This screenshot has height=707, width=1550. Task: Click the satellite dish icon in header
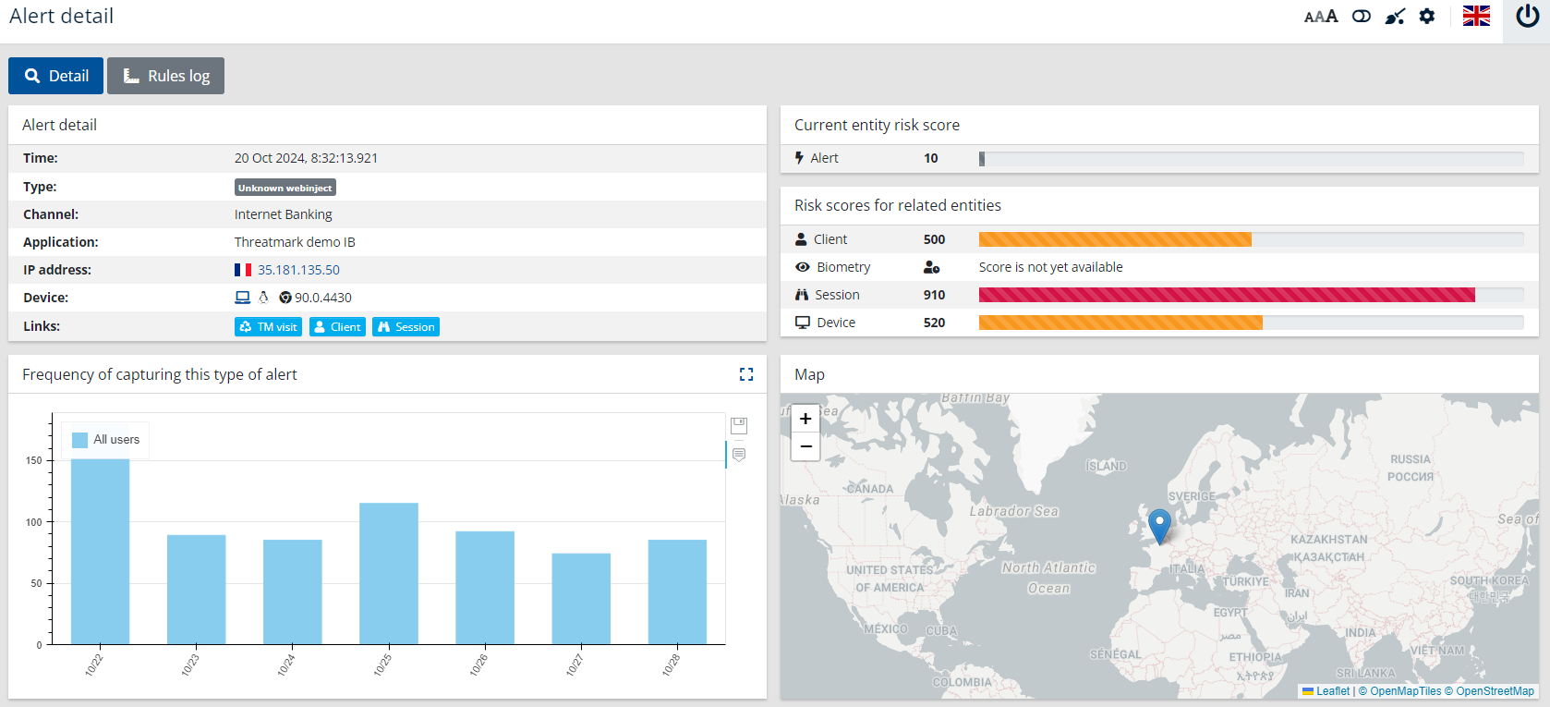tap(1395, 16)
